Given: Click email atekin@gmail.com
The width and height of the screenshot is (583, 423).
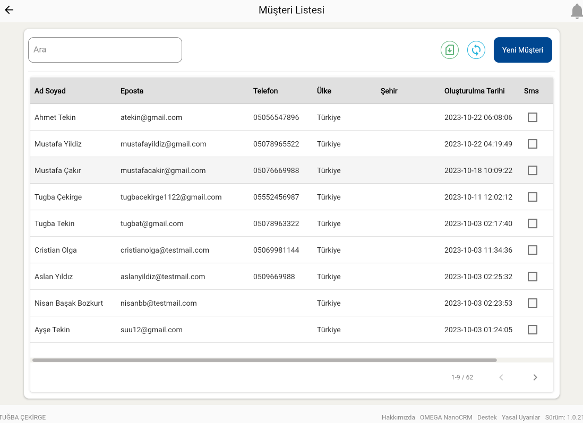Looking at the screenshot, I should tap(151, 117).
